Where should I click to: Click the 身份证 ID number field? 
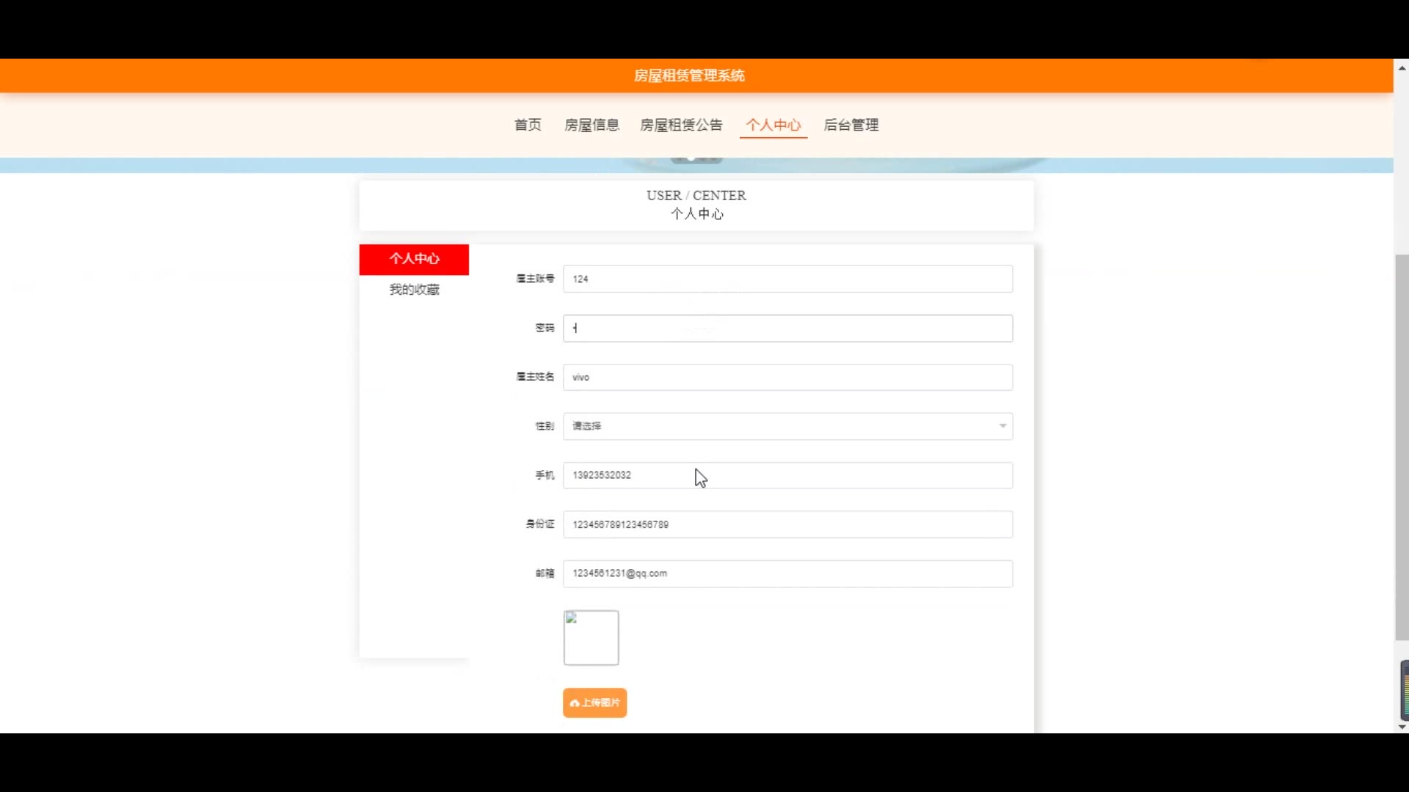pyautogui.click(x=787, y=524)
